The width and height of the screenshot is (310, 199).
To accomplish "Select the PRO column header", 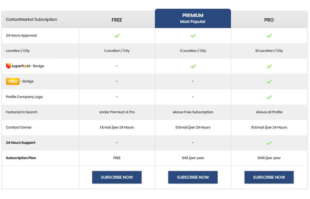I will tap(269, 20).
